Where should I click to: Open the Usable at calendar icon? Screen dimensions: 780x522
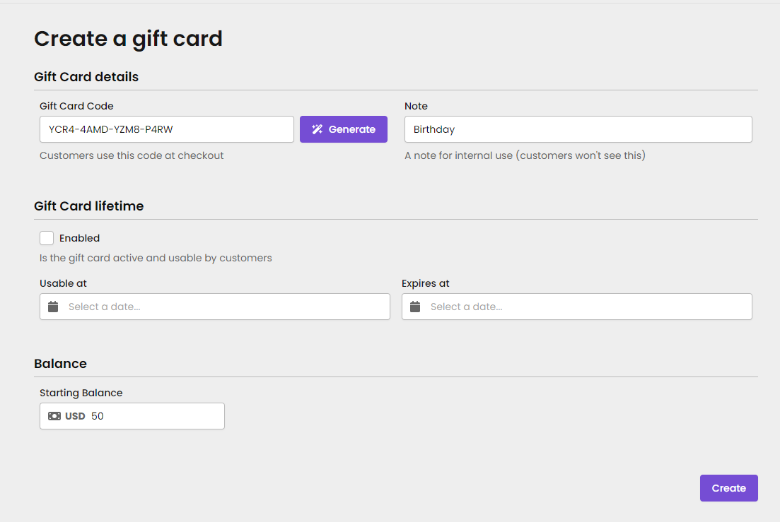coord(53,307)
